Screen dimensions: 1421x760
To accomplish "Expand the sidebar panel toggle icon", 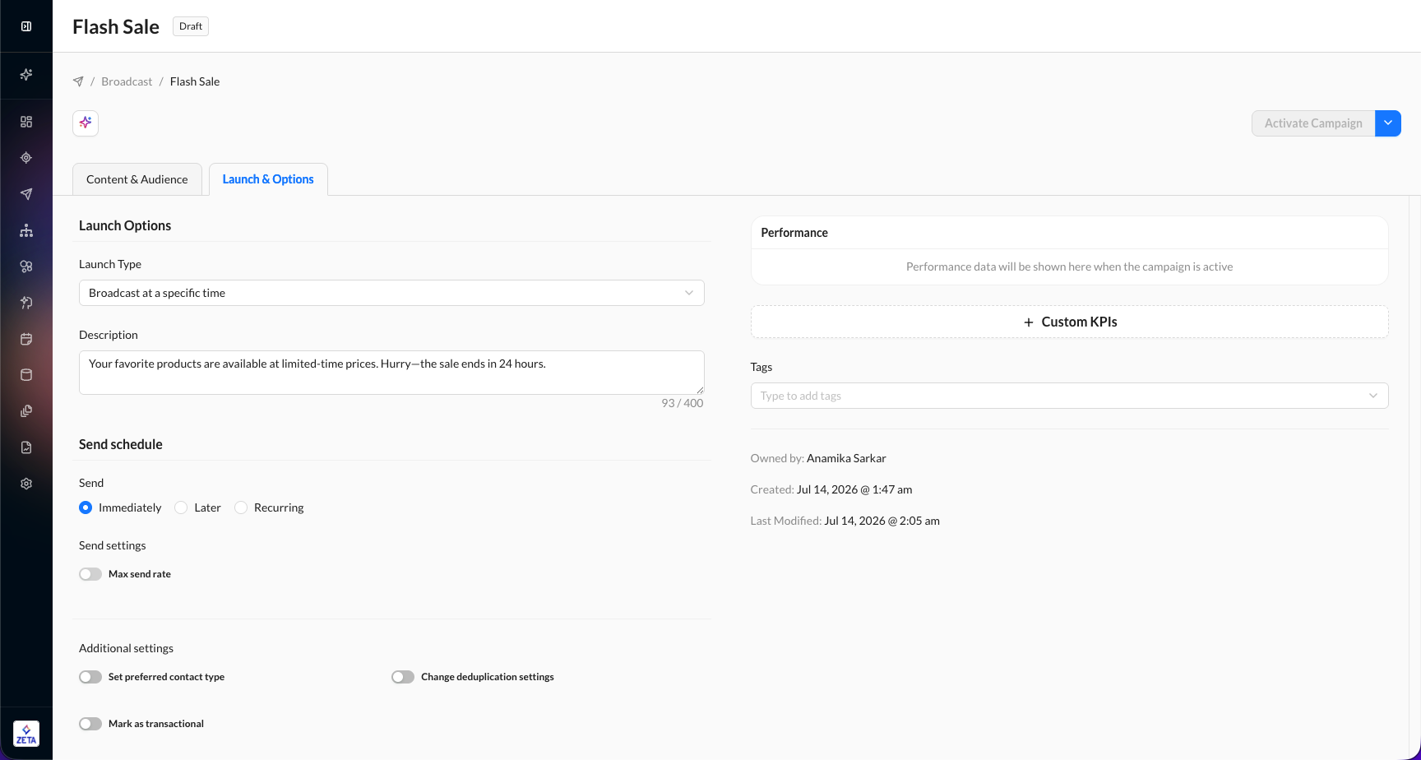I will click(26, 26).
